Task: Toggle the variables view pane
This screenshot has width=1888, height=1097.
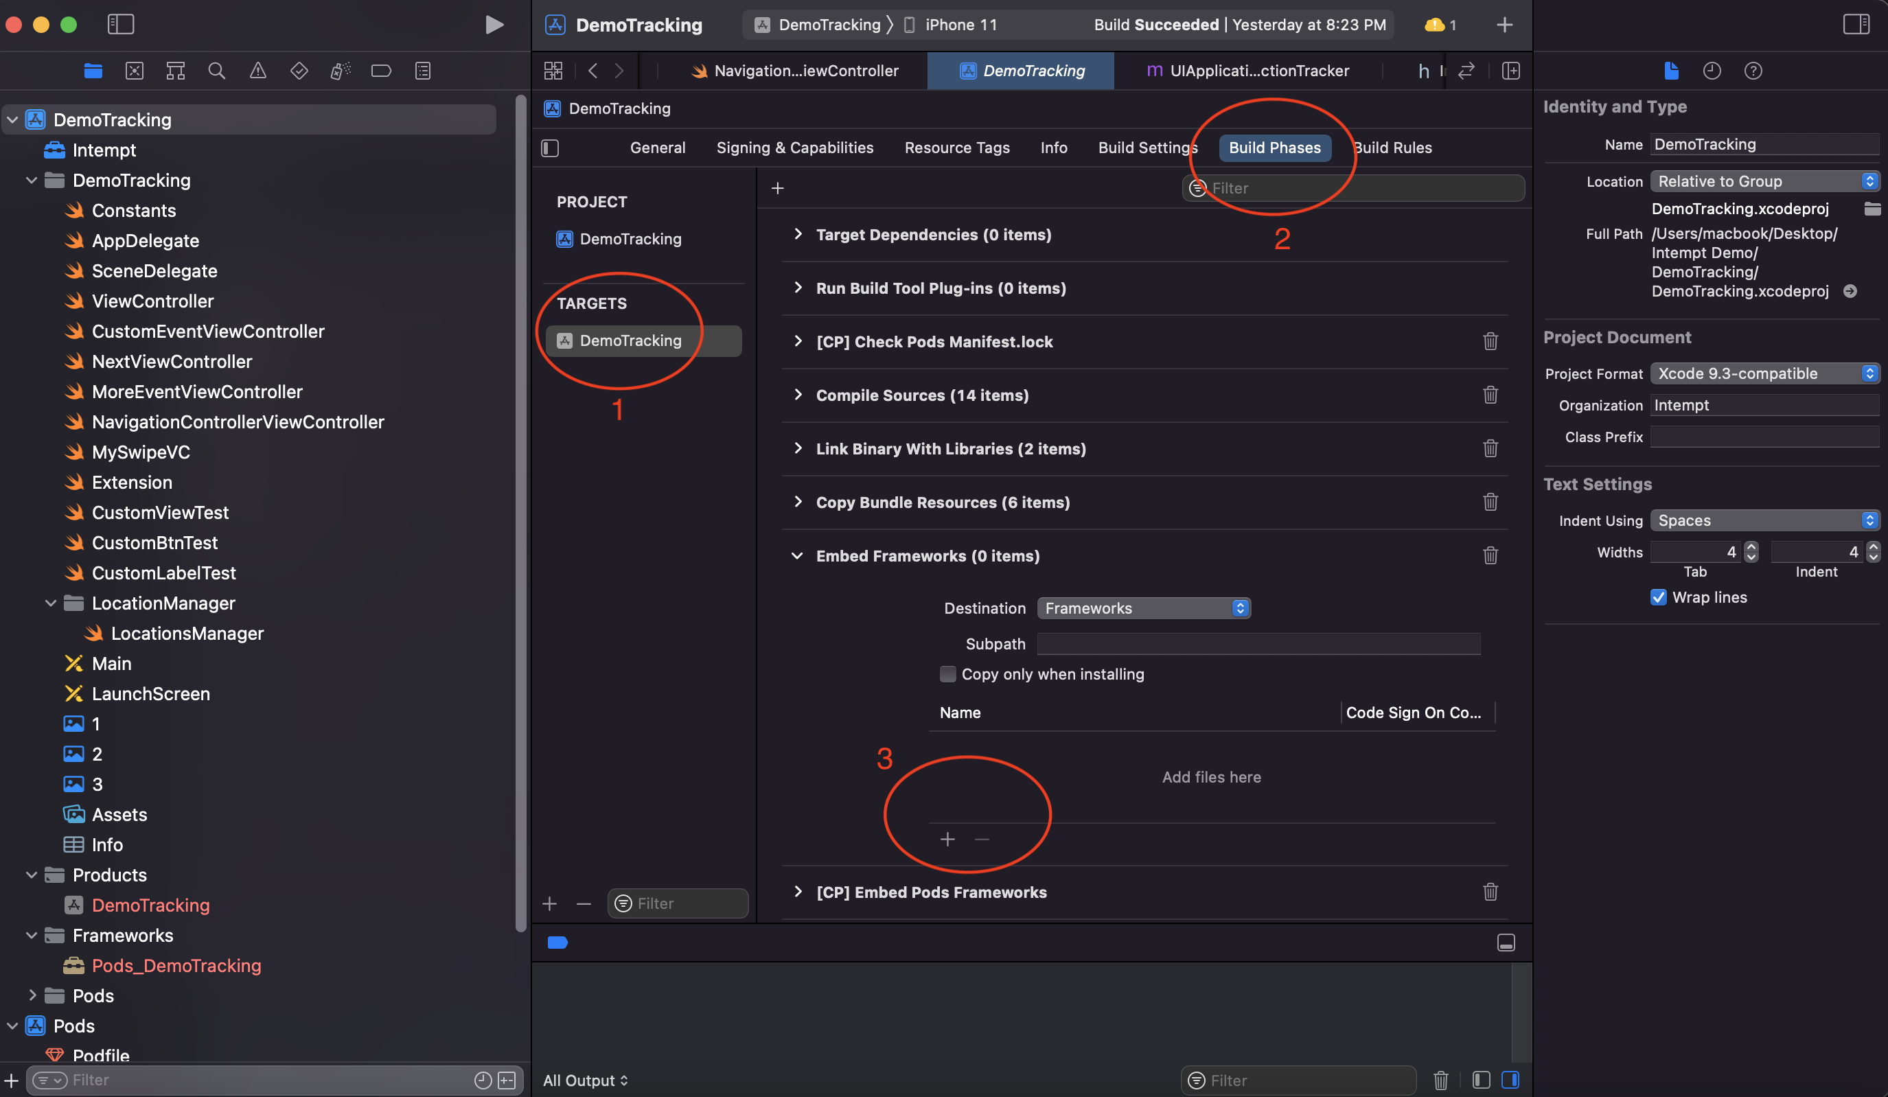Action: [x=1481, y=1080]
